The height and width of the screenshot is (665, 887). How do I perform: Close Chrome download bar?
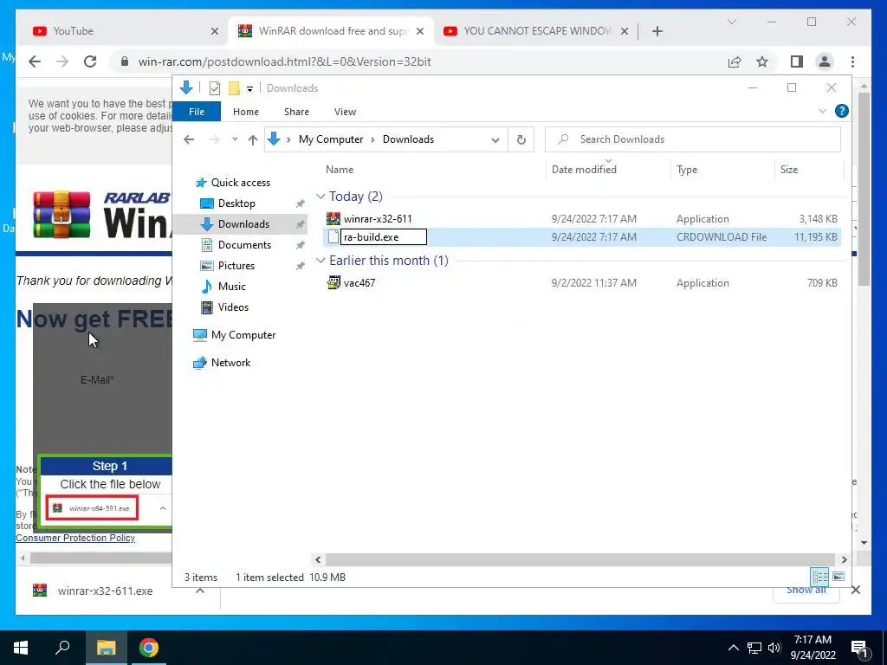[855, 590]
